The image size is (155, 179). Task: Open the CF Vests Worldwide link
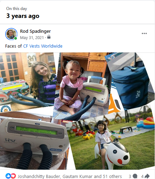tap(43, 46)
